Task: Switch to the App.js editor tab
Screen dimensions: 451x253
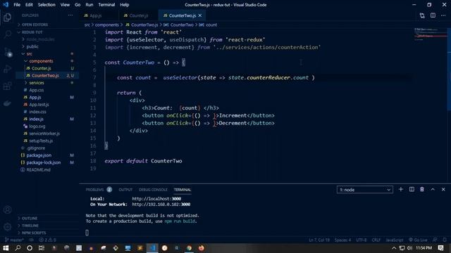Action: (x=96, y=15)
